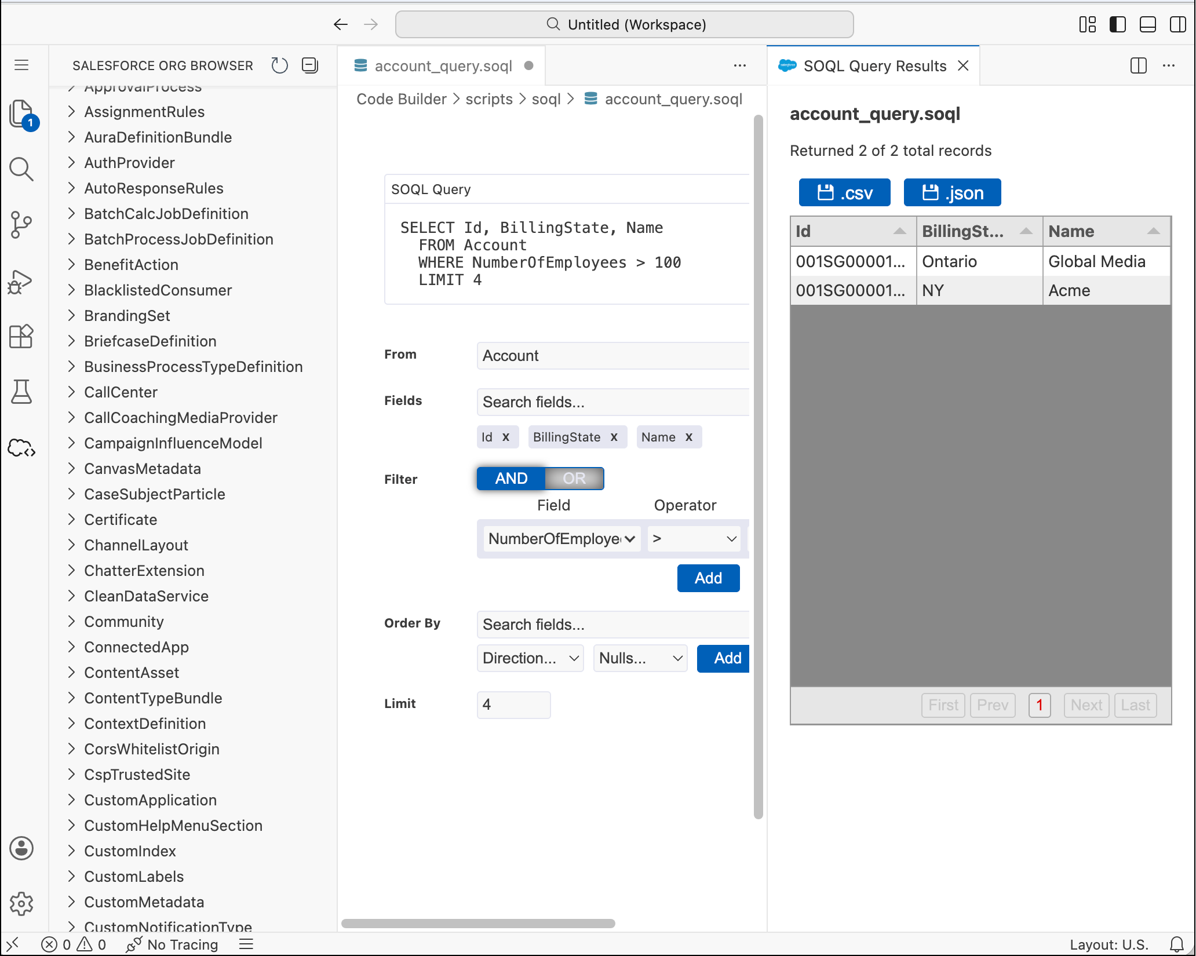
Task: Click soql breadcrumb
Action: (546, 99)
